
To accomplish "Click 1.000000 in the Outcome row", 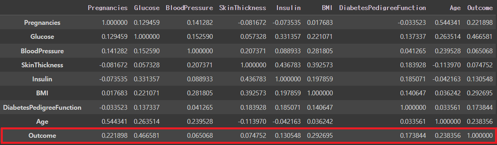I will (480, 136).
